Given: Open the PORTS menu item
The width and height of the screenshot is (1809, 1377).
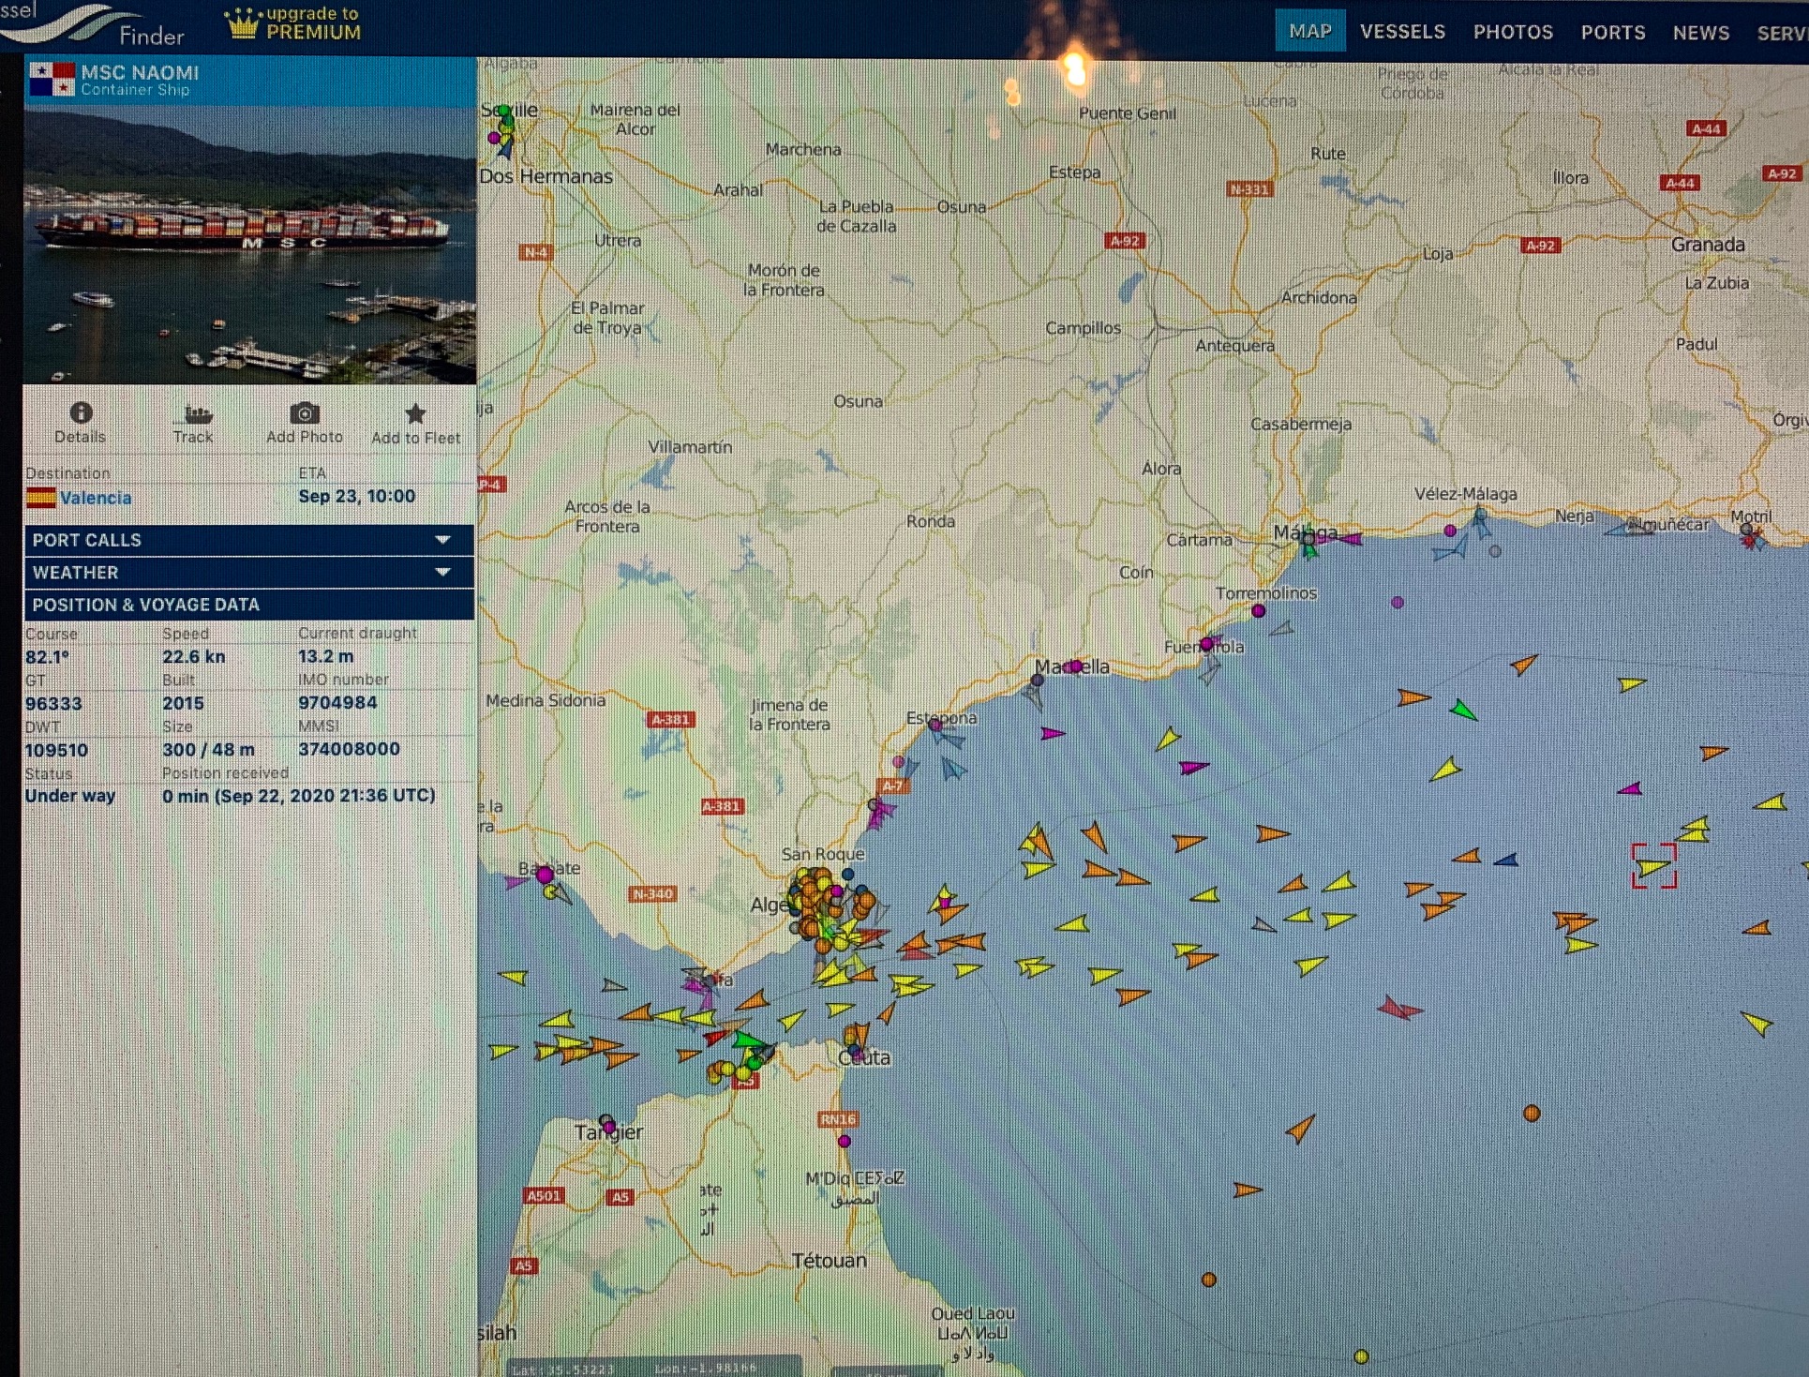Looking at the screenshot, I should click(1612, 33).
